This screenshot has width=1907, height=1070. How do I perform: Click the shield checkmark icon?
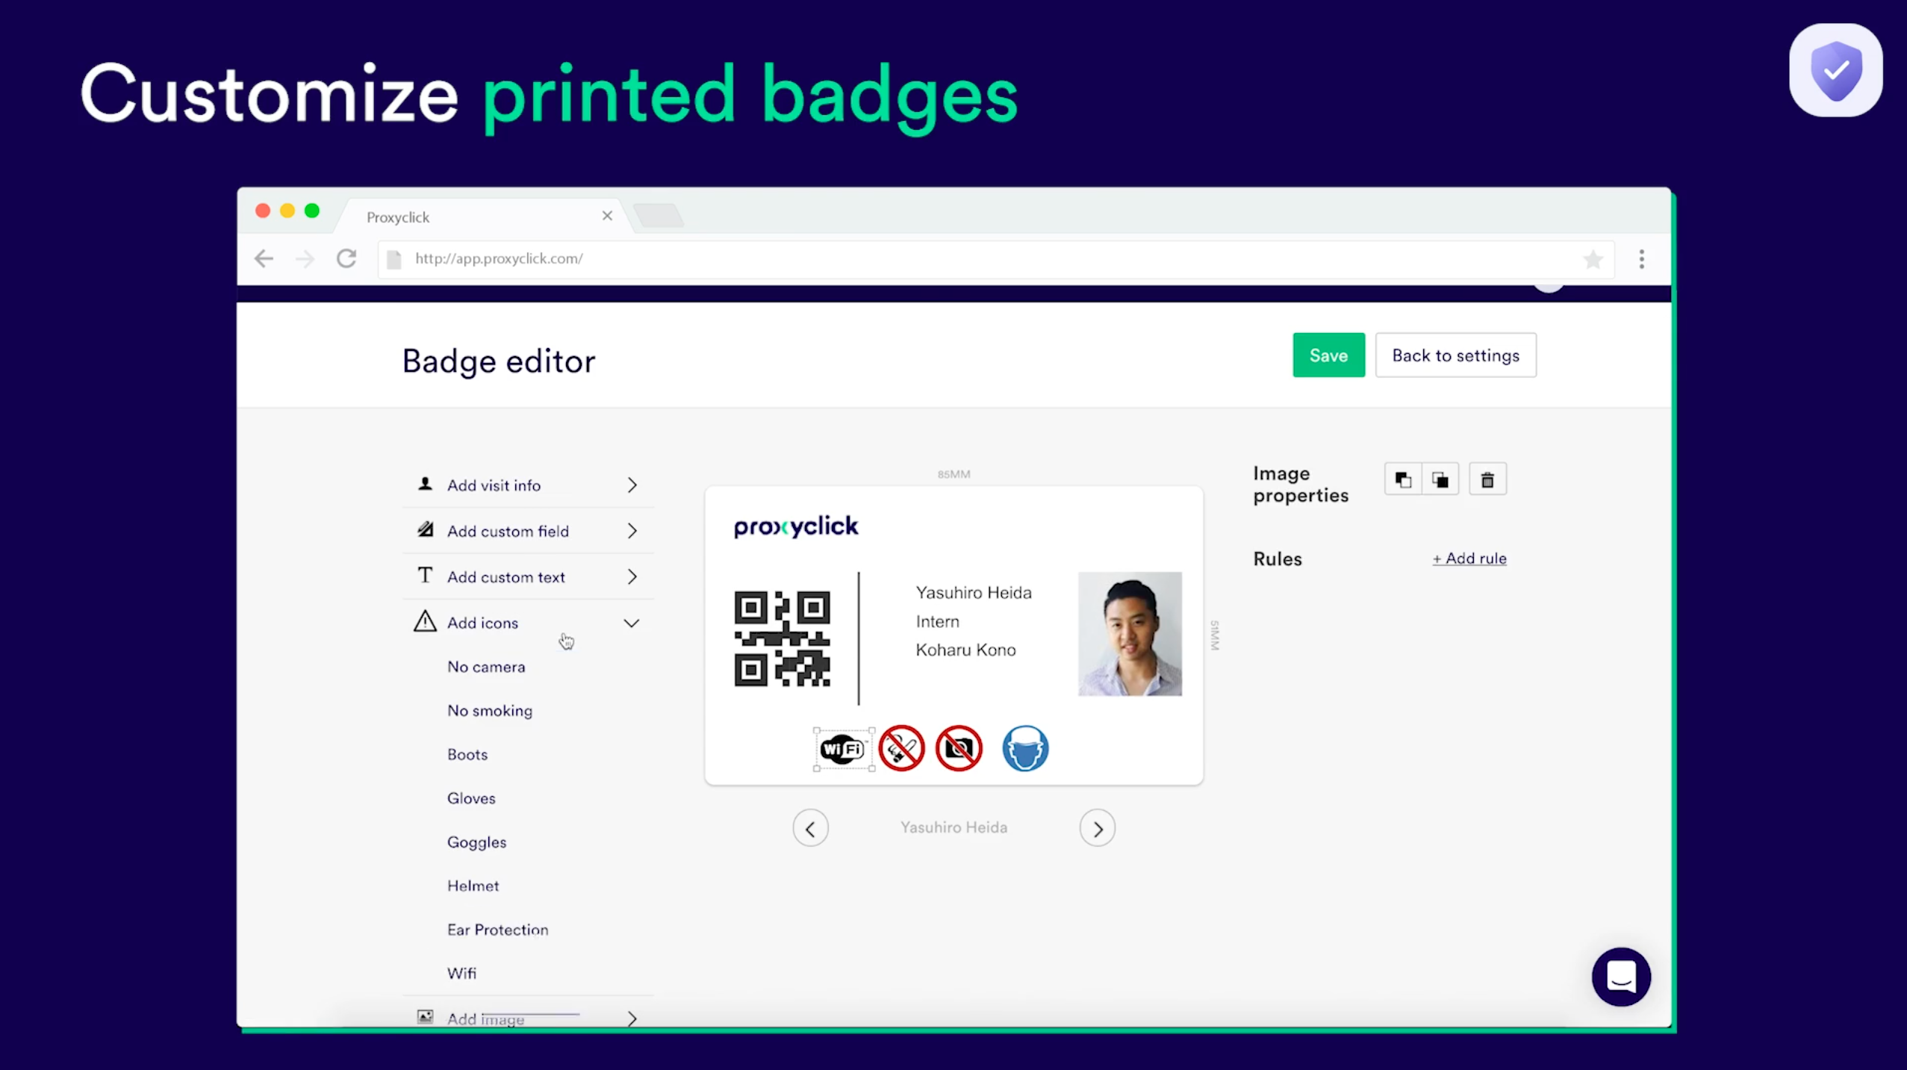click(x=1836, y=71)
